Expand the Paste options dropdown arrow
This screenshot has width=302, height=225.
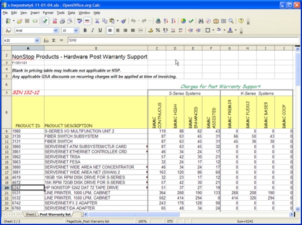click(117, 21)
